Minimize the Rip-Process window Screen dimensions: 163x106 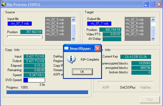146,4
